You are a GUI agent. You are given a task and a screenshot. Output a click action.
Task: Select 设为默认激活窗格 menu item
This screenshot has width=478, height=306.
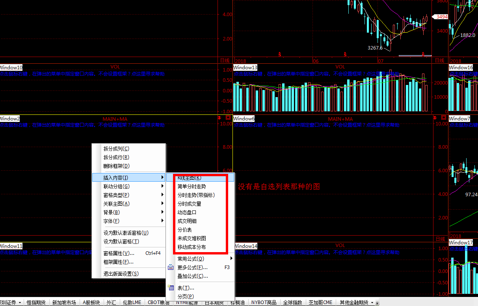click(x=129, y=233)
